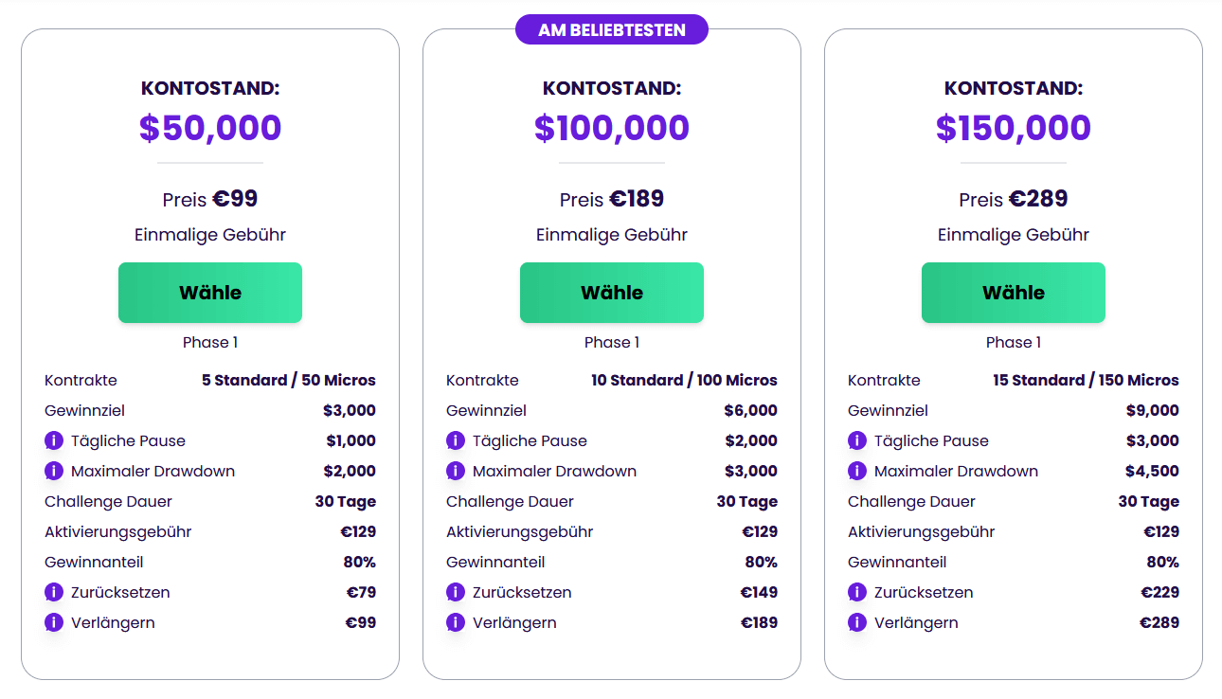Click the AM BELIEBTESTEN badge
1222x699 pixels.
pyautogui.click(x=612, y=29)
